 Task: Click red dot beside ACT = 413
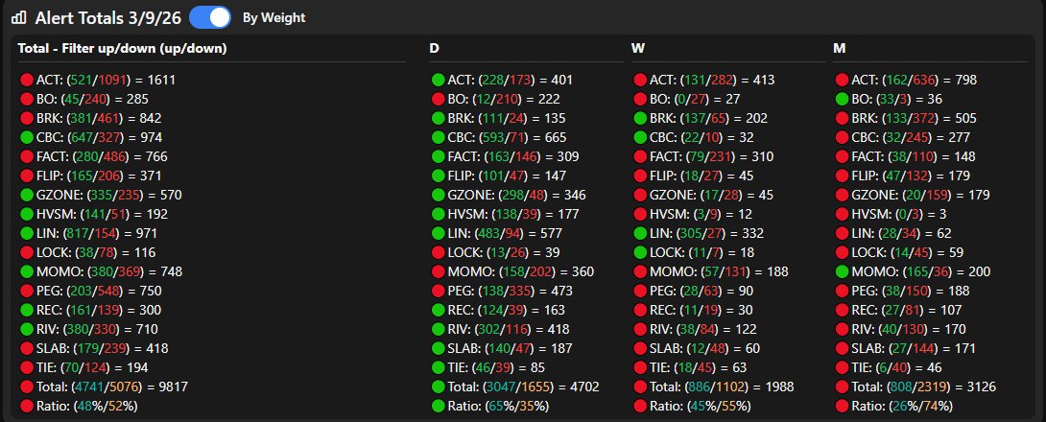point(640,80)
